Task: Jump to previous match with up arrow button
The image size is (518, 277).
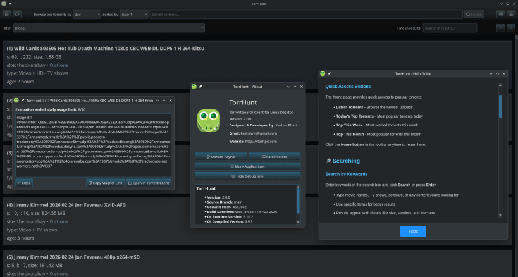Action: point(501,28)
